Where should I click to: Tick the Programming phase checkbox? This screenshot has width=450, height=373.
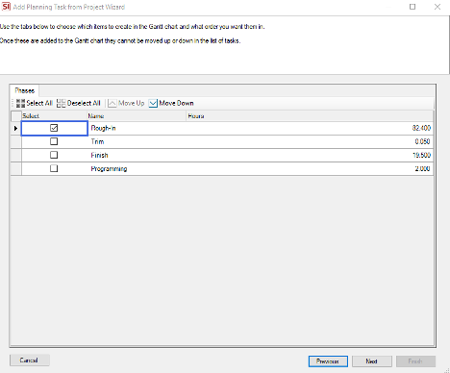click(54, 168)
